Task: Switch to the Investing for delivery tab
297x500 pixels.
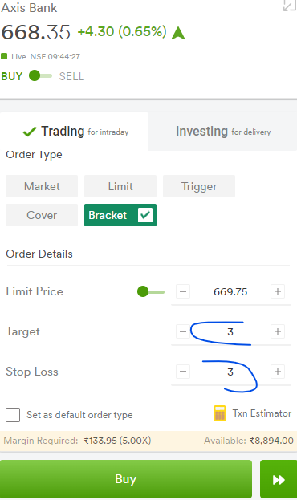Action: [222, 132]
